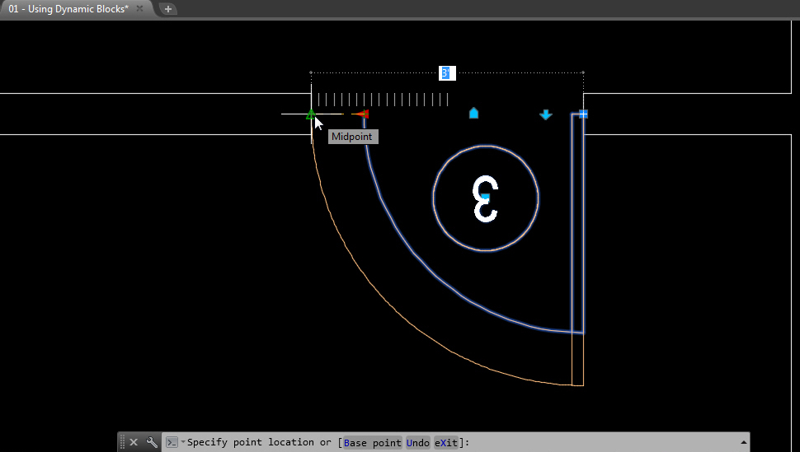This screenshot has width=800, height=452.
Task: Choose the 'Base point' command option
Action: [373, 442]
